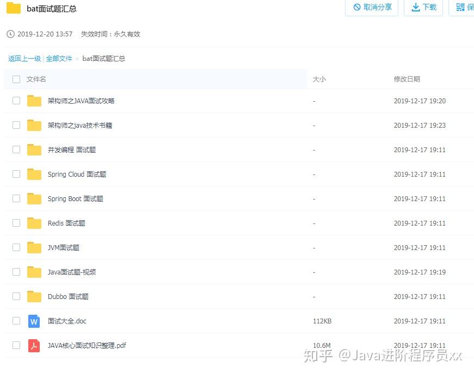
Task: Click the PDF icon of JAVA核心面试知识整理.pdf
Action: click(x=34, y=345)
